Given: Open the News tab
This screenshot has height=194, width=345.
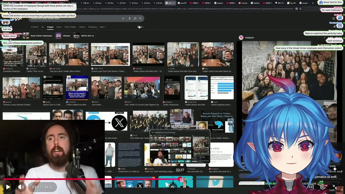Looking at the screenshot, I should tap(59, 27).
